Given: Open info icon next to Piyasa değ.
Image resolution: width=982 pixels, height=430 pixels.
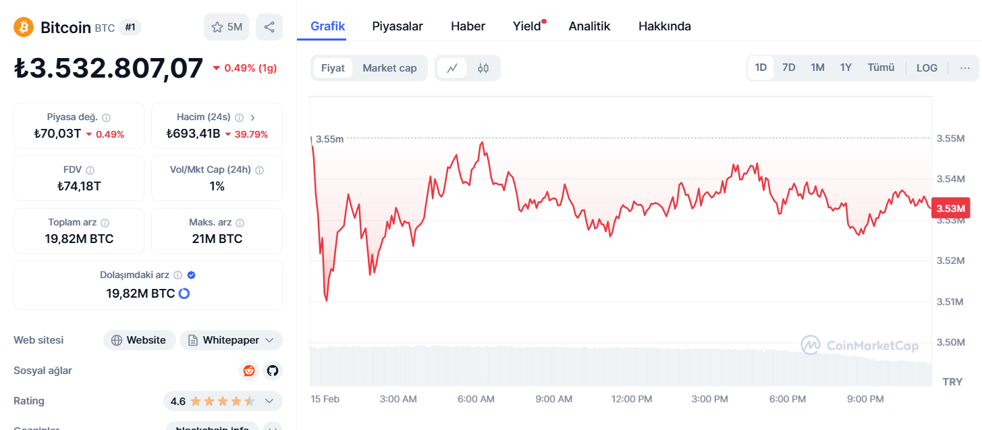Looking at the screenshot, I should tap(107, 117).
